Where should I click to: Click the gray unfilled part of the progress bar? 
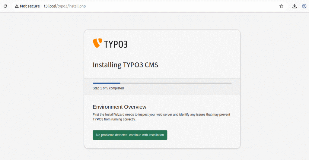point(175,83)
